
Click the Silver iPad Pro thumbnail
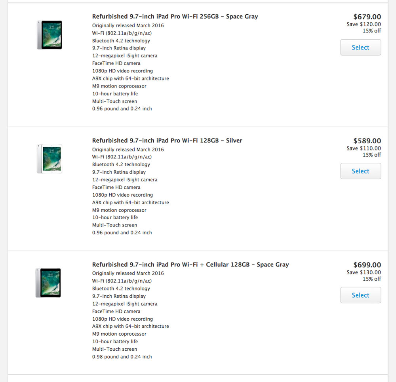pos(49,159)
